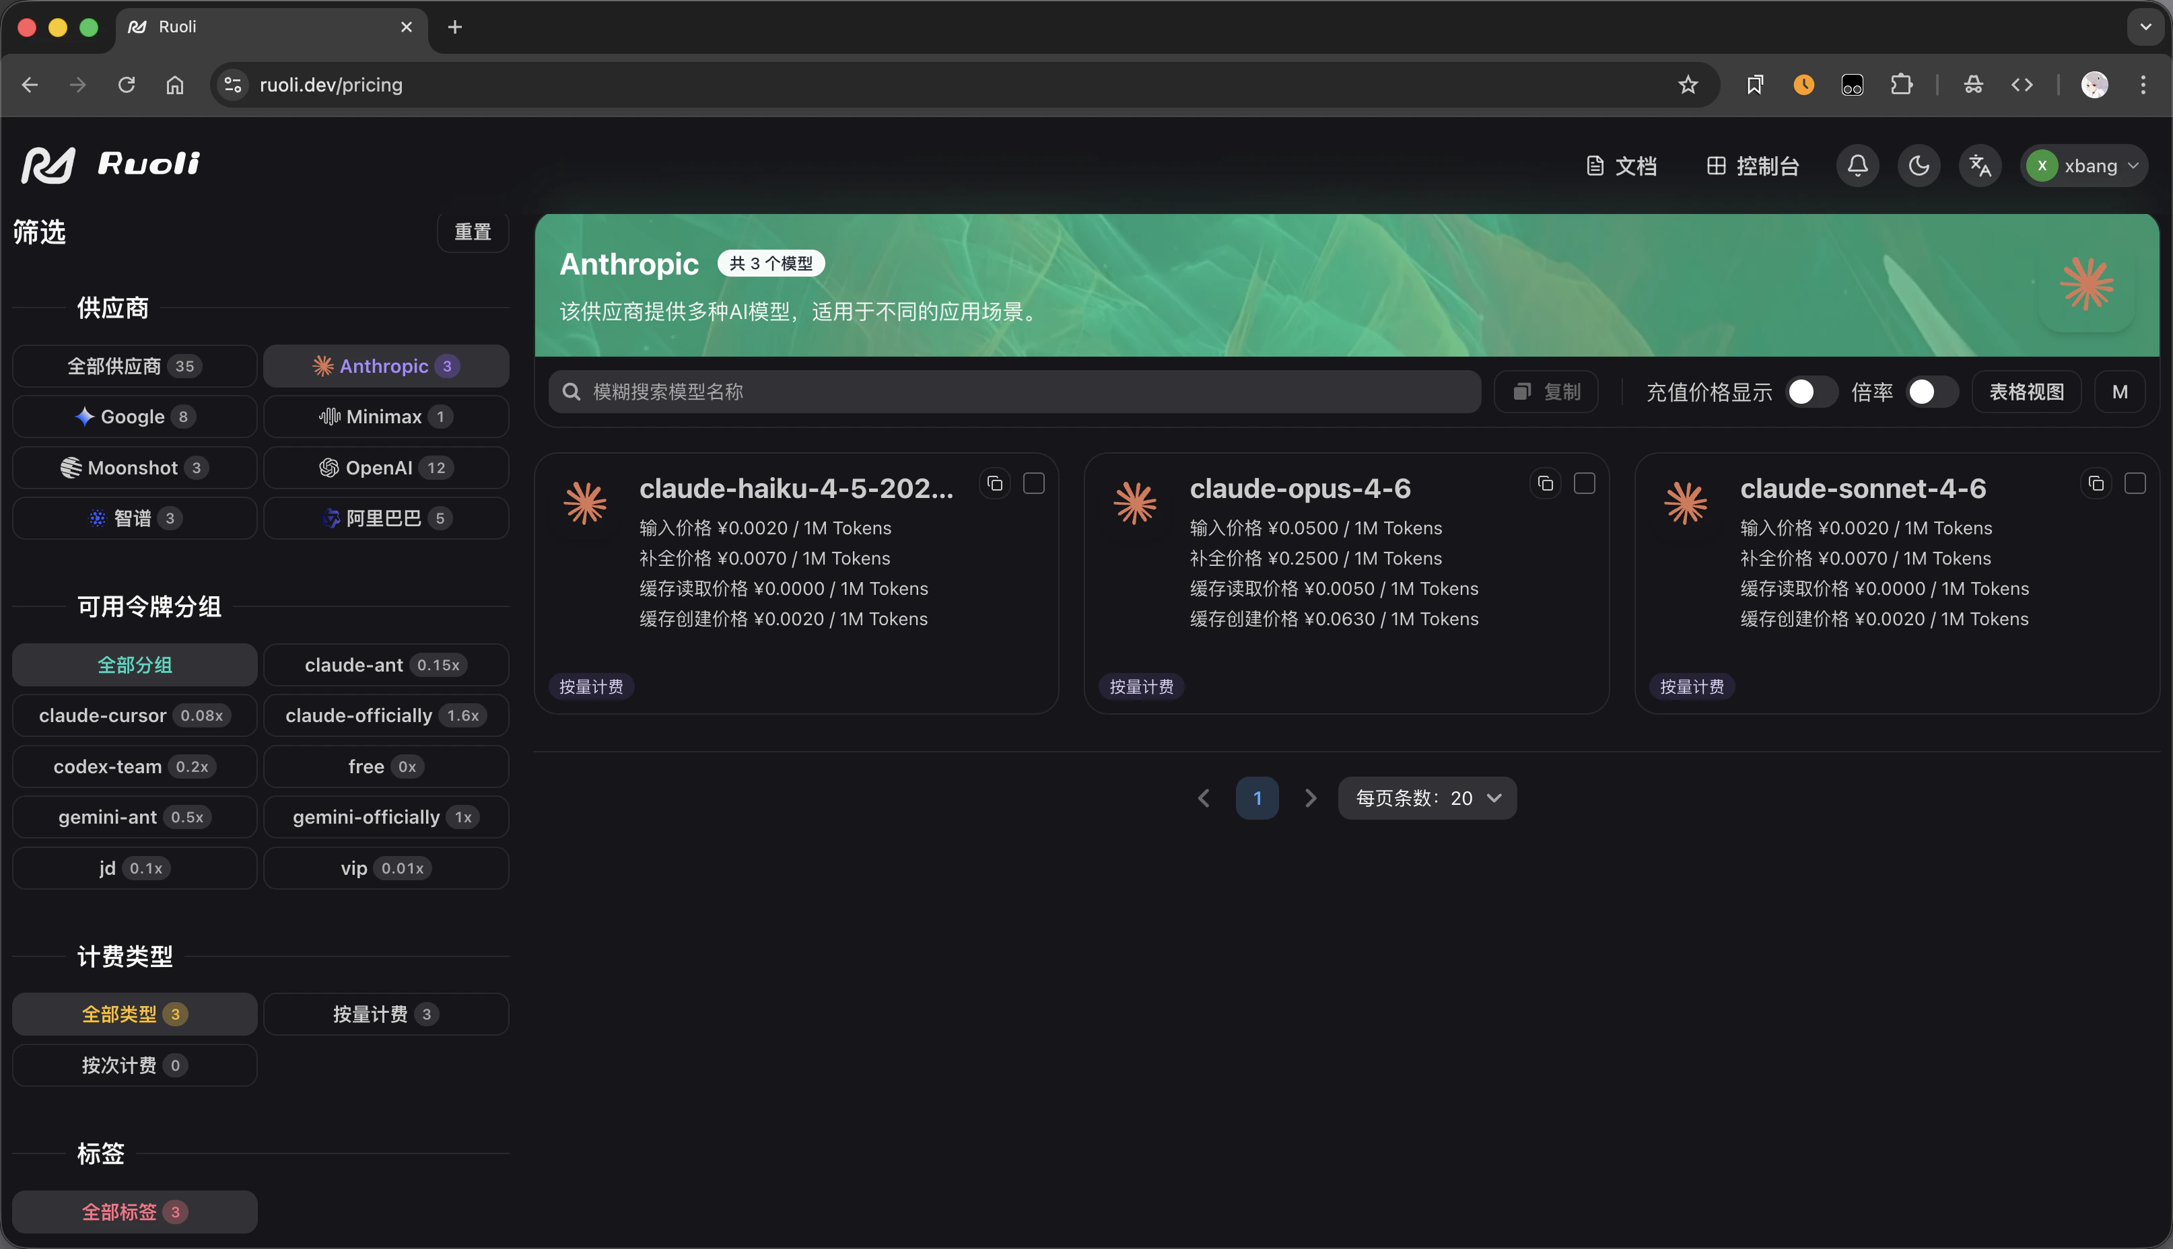
Task: Filter by OpenAI provider
Action: tap(386, 468)
